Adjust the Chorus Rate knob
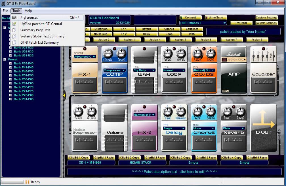Viewport: 286px width, 186px height. tap(197, 112)
